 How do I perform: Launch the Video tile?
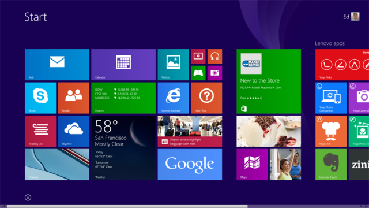(x=198, y=57)
